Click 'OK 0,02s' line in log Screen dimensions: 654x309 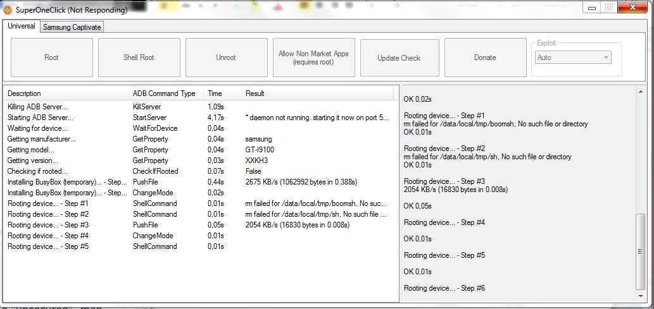[417, 99]
